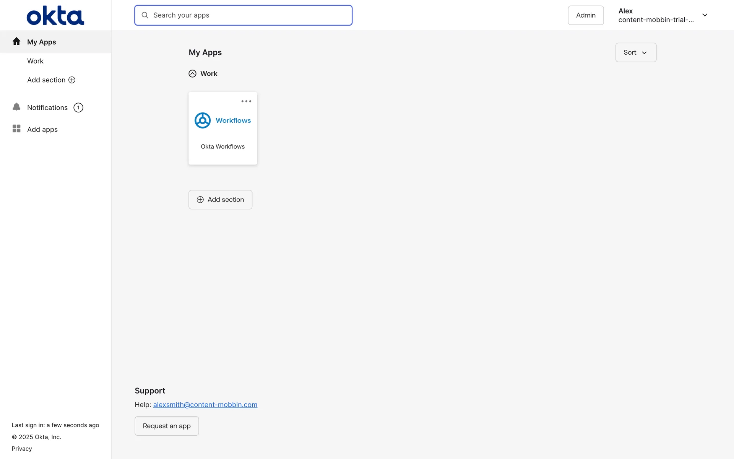Select Add apps in the sidebar

click(x=42, y=129)
